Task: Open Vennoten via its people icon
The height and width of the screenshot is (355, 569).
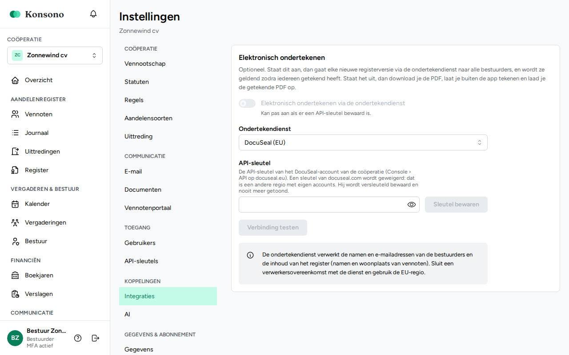Action: [x=15, y=114]
